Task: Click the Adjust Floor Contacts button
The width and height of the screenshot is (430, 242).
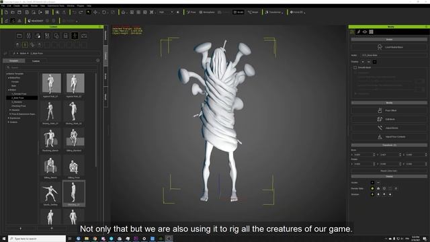Action: tap(389, 136)
